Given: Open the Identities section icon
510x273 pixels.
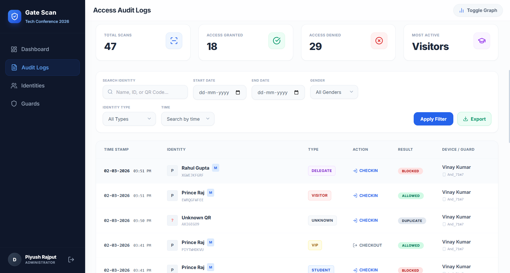Looking at the screenshot, I should pos(14,86).
